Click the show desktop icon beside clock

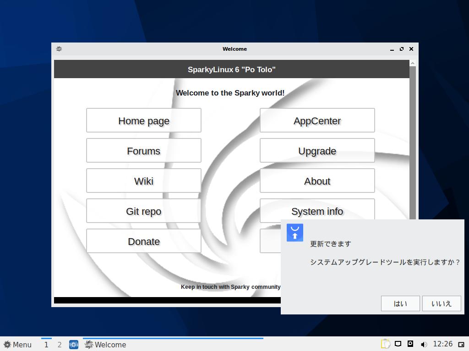461,345
